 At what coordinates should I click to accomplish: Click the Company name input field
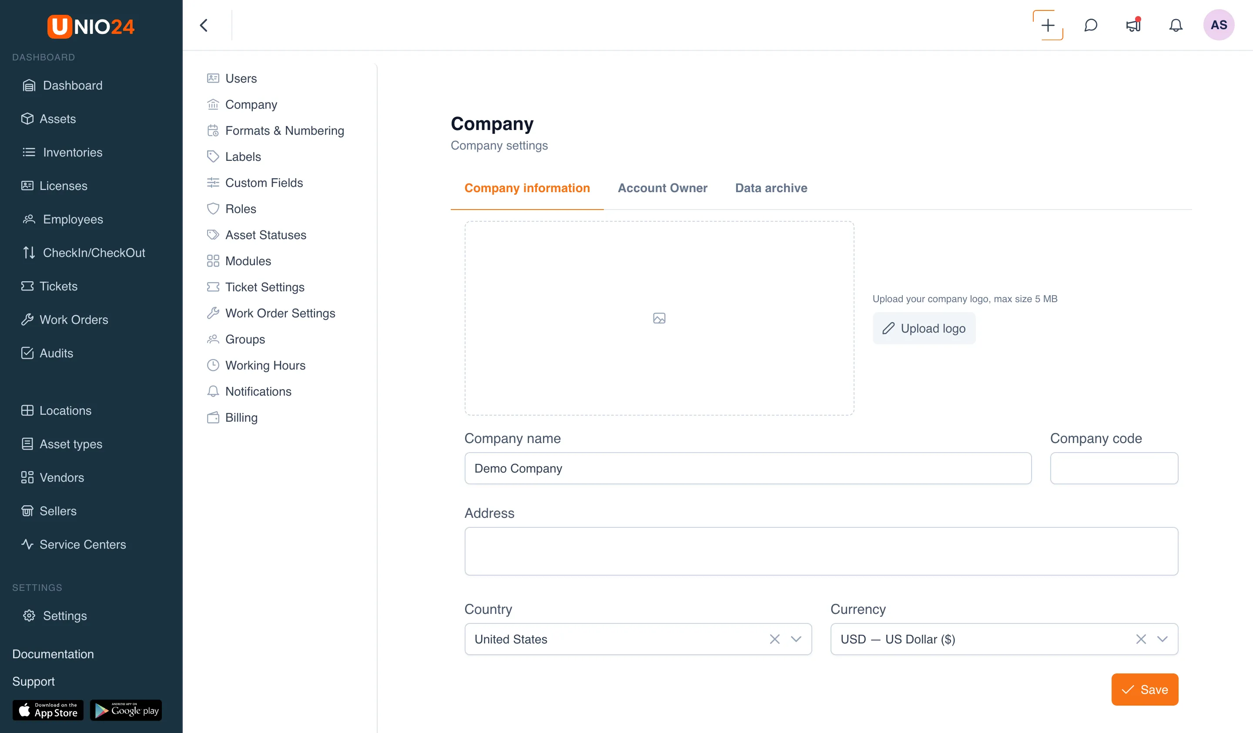pyautogui.click(x=748, y=469)
